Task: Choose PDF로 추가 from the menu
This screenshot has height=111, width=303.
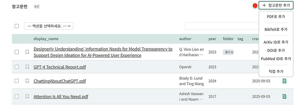Action: tap(276, 17)
